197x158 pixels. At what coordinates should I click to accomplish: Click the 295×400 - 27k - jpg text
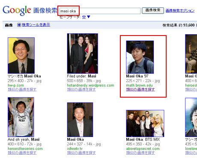pyautogui.click(x=24, y=81)
